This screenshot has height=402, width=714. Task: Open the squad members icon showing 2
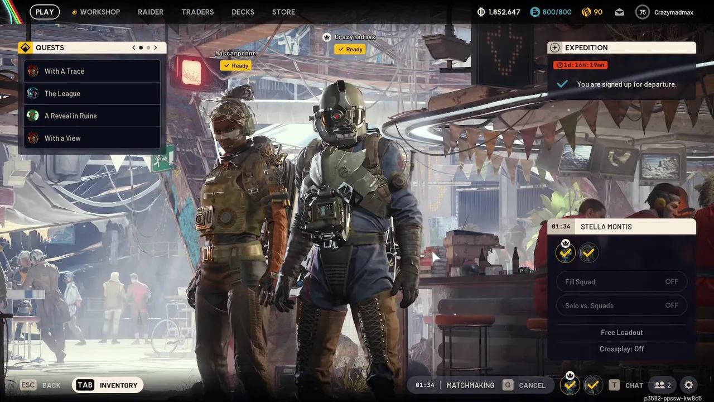coord(663,385)
